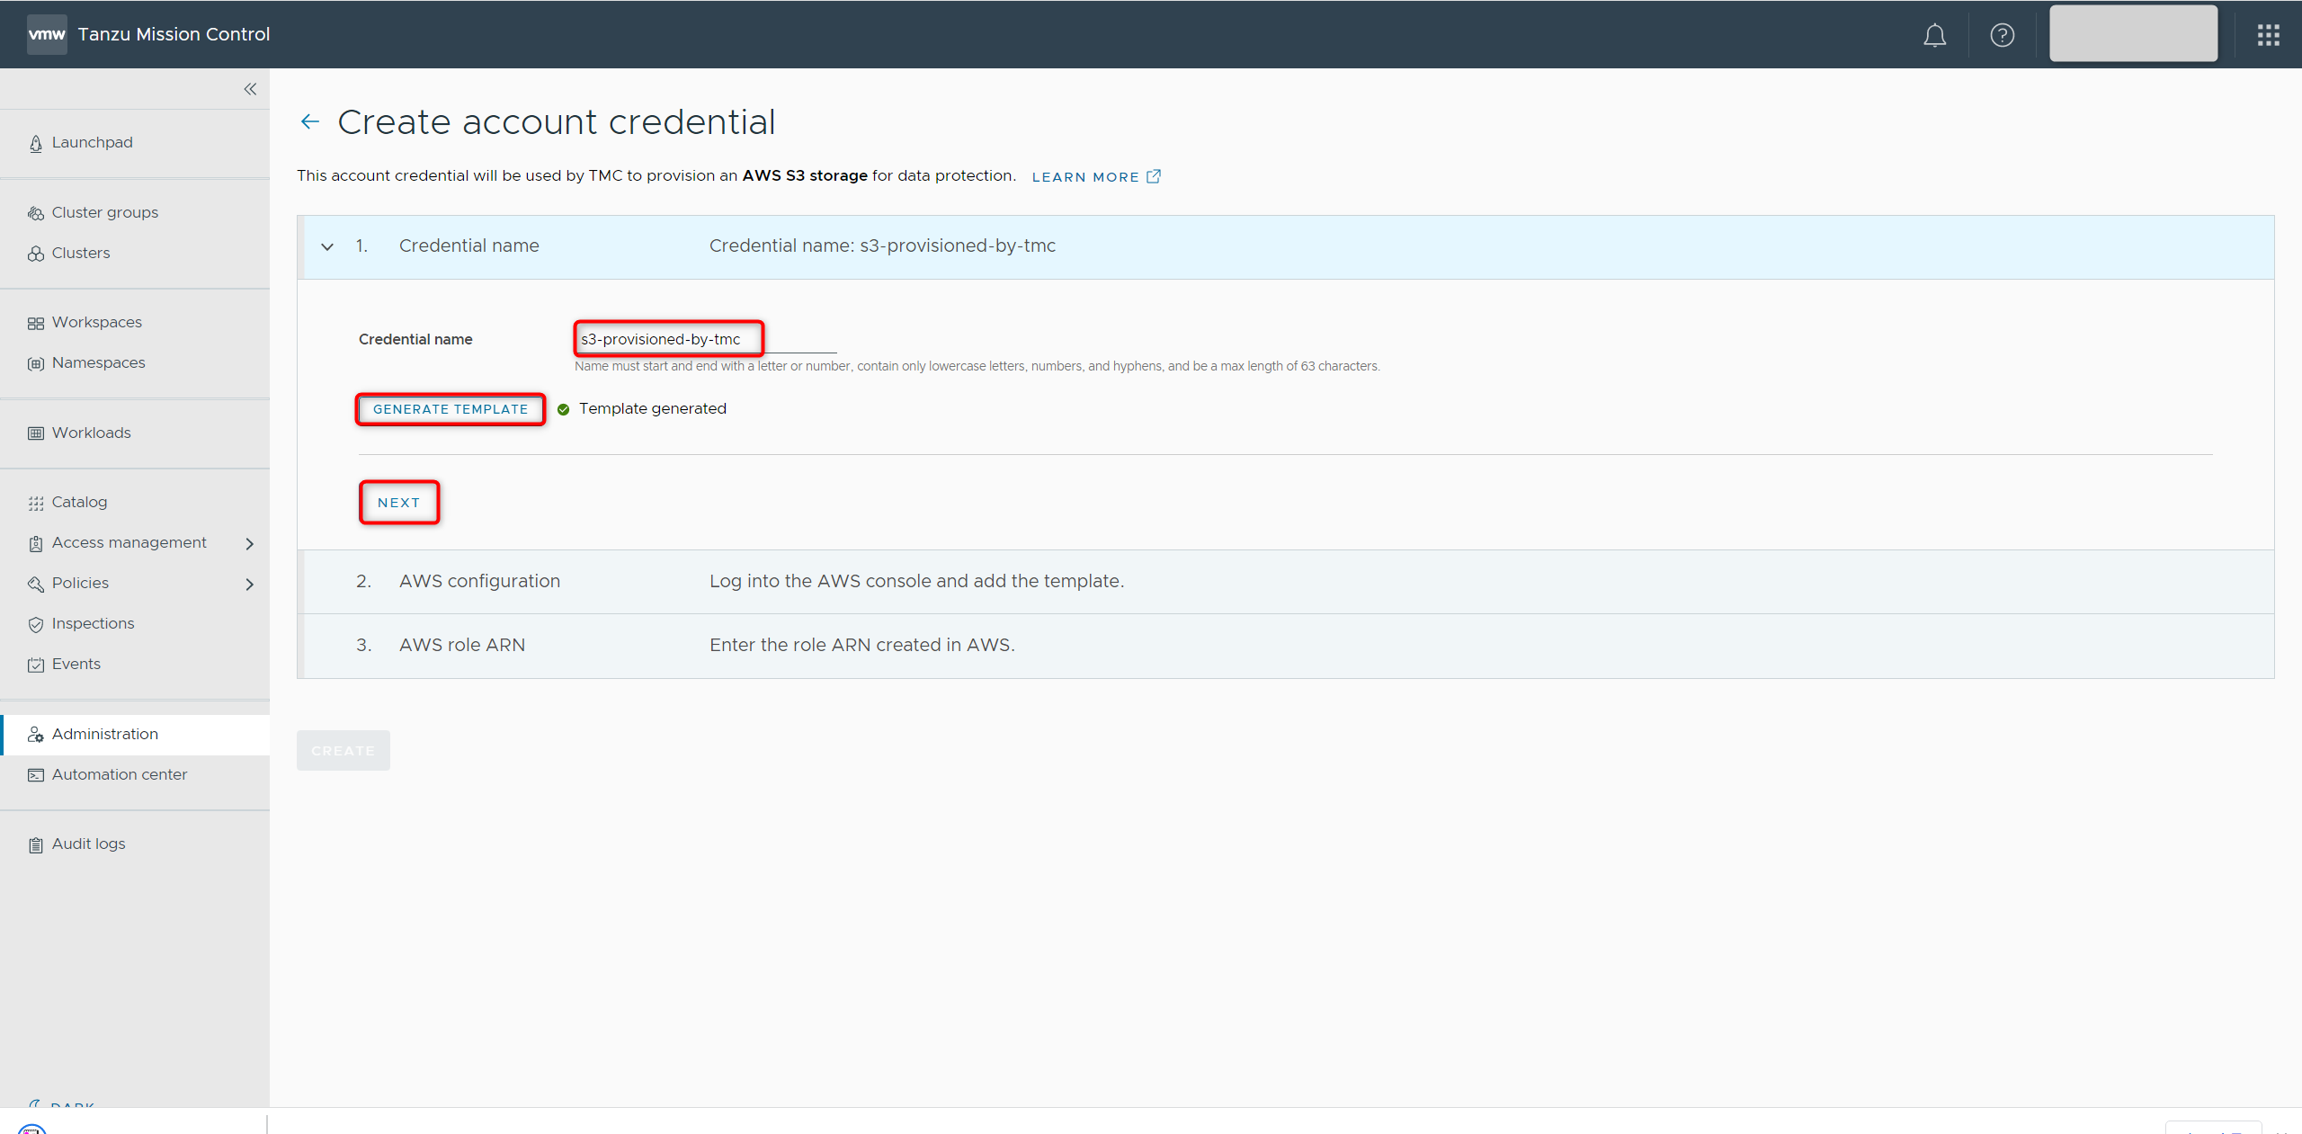This screenshot has height=1134, width=2302.
Task: Click the Launchpad rocket icon
Action: pyautogui.click(x=36, y=143)
